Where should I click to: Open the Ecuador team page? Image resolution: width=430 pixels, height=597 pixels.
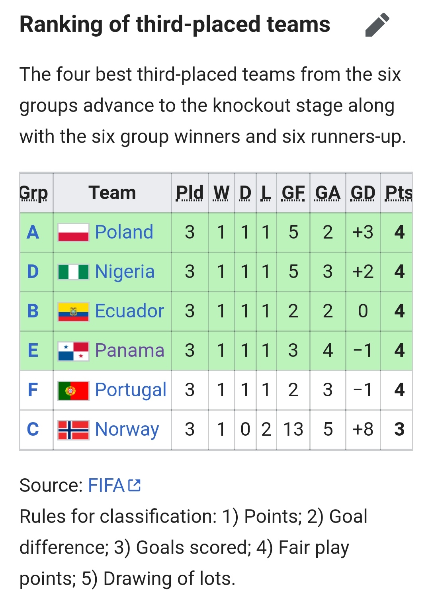(129, 311)
